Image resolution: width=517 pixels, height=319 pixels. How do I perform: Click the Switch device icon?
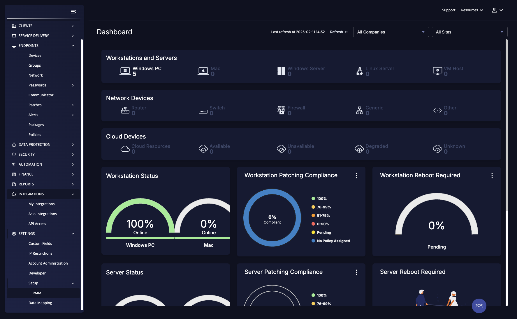click(203, 111)
